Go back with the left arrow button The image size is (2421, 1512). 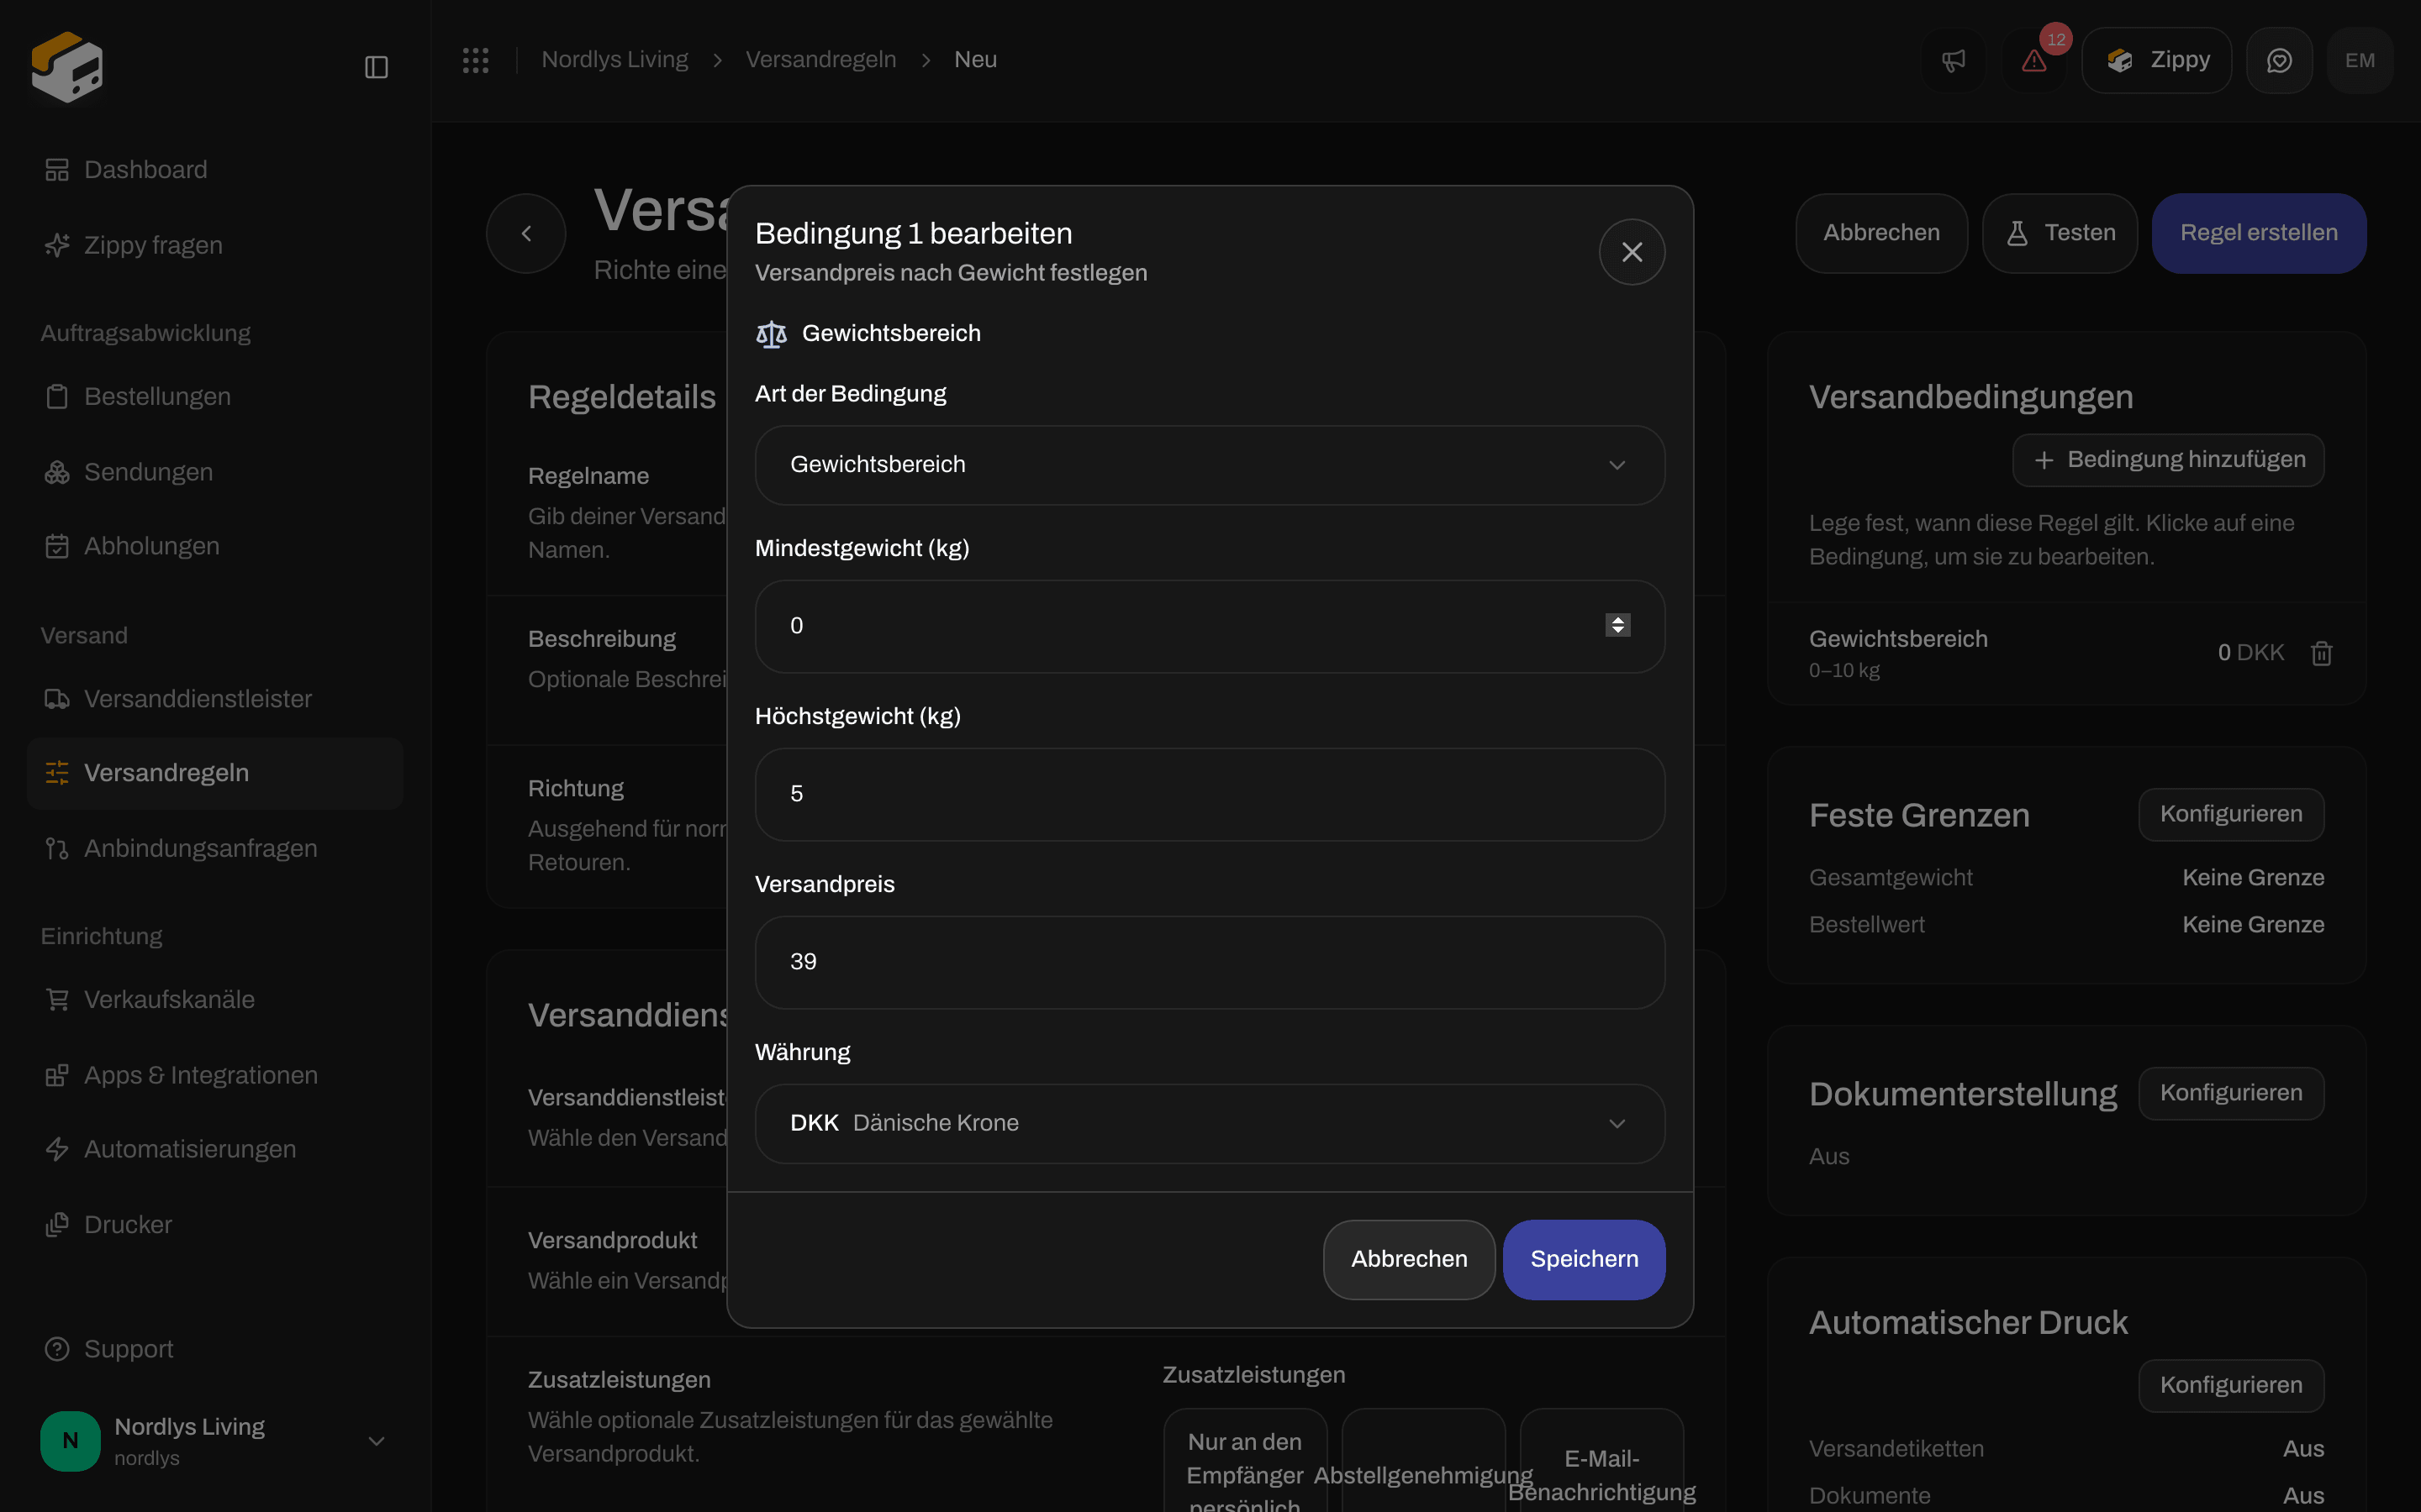[x=526, y=233]
